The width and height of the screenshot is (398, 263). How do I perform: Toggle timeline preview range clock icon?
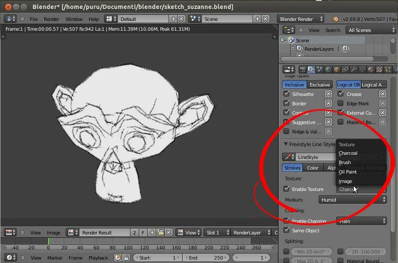(x=118, y=258)
